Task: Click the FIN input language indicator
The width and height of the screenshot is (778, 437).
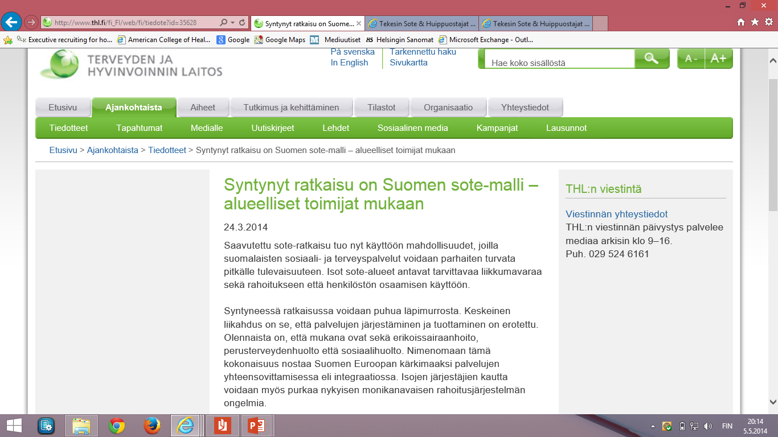Action: tap(727, 426)
